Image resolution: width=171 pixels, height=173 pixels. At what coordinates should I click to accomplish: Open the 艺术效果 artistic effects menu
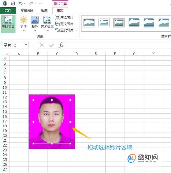coord(47,24)
